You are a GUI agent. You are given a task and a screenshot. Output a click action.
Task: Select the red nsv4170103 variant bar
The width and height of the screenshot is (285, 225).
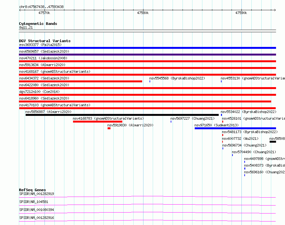coord(147,108)
